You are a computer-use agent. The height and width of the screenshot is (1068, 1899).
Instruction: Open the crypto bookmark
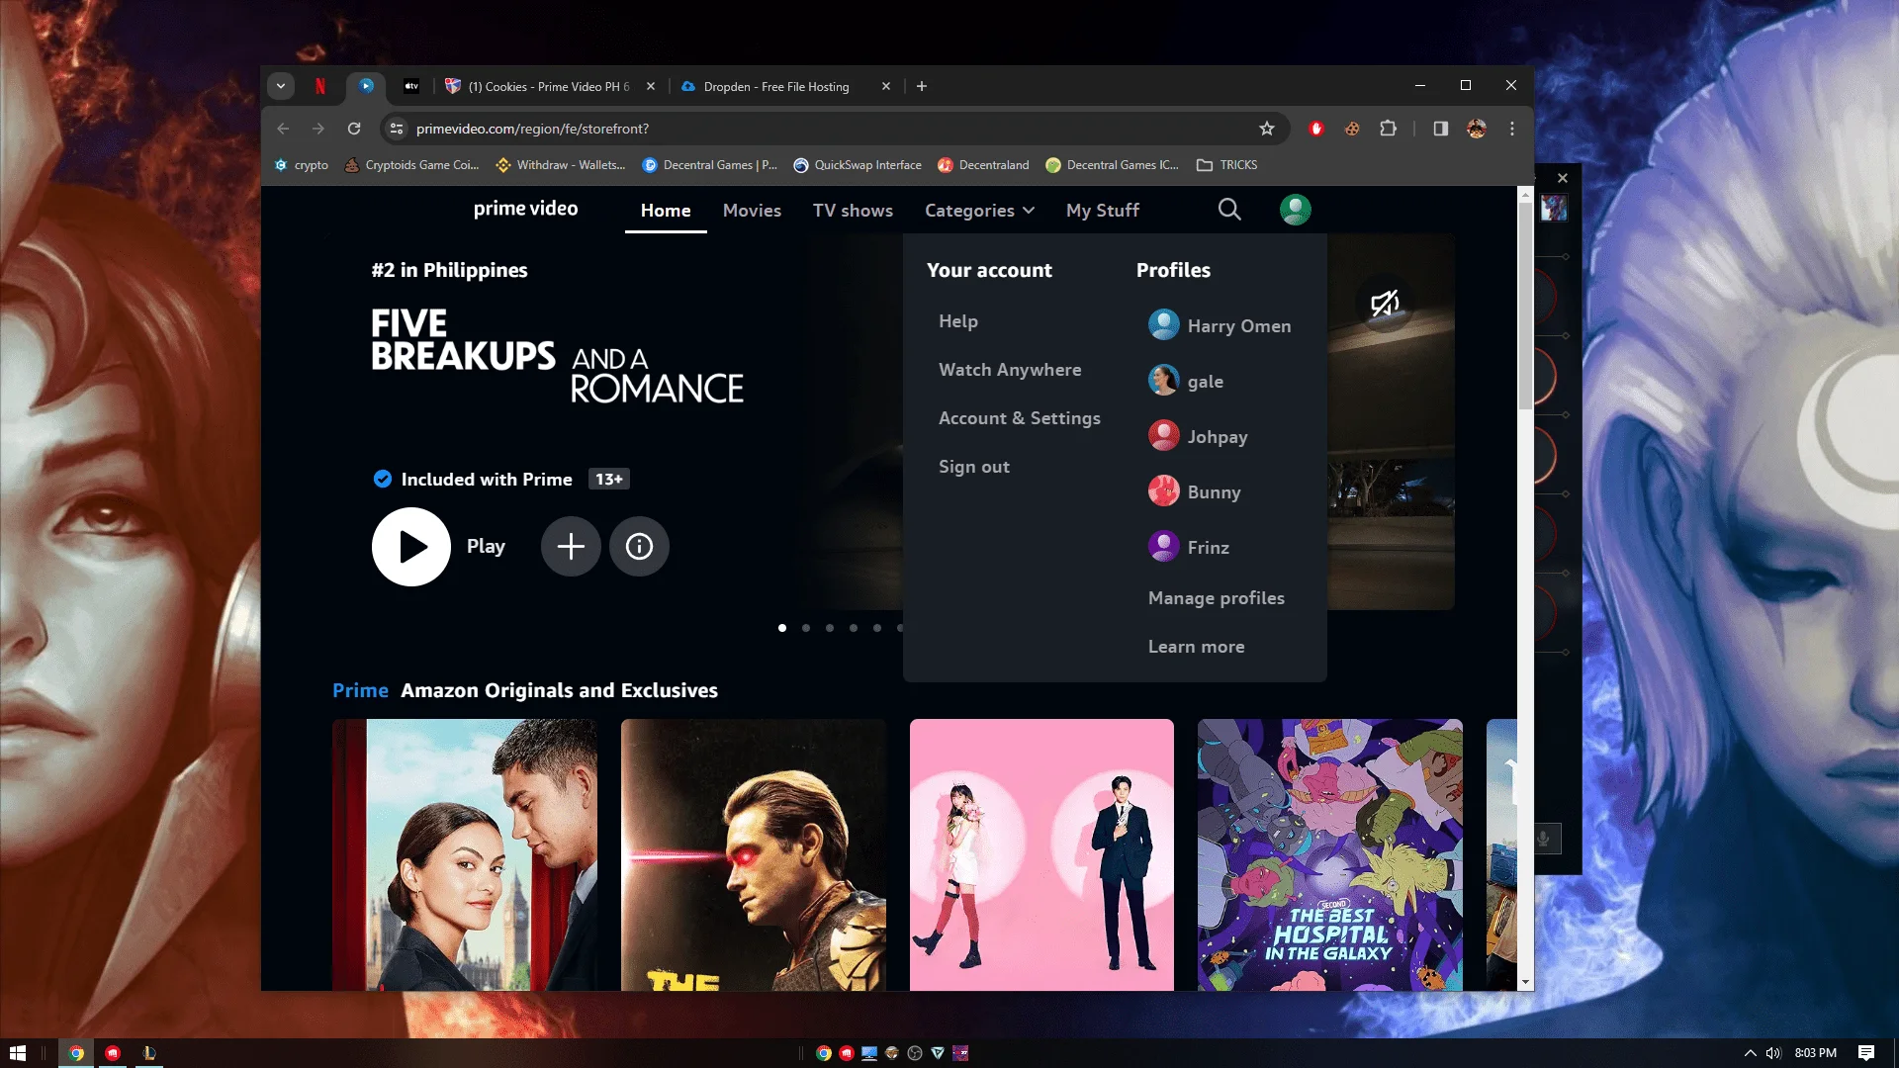[x=302, y=165]
